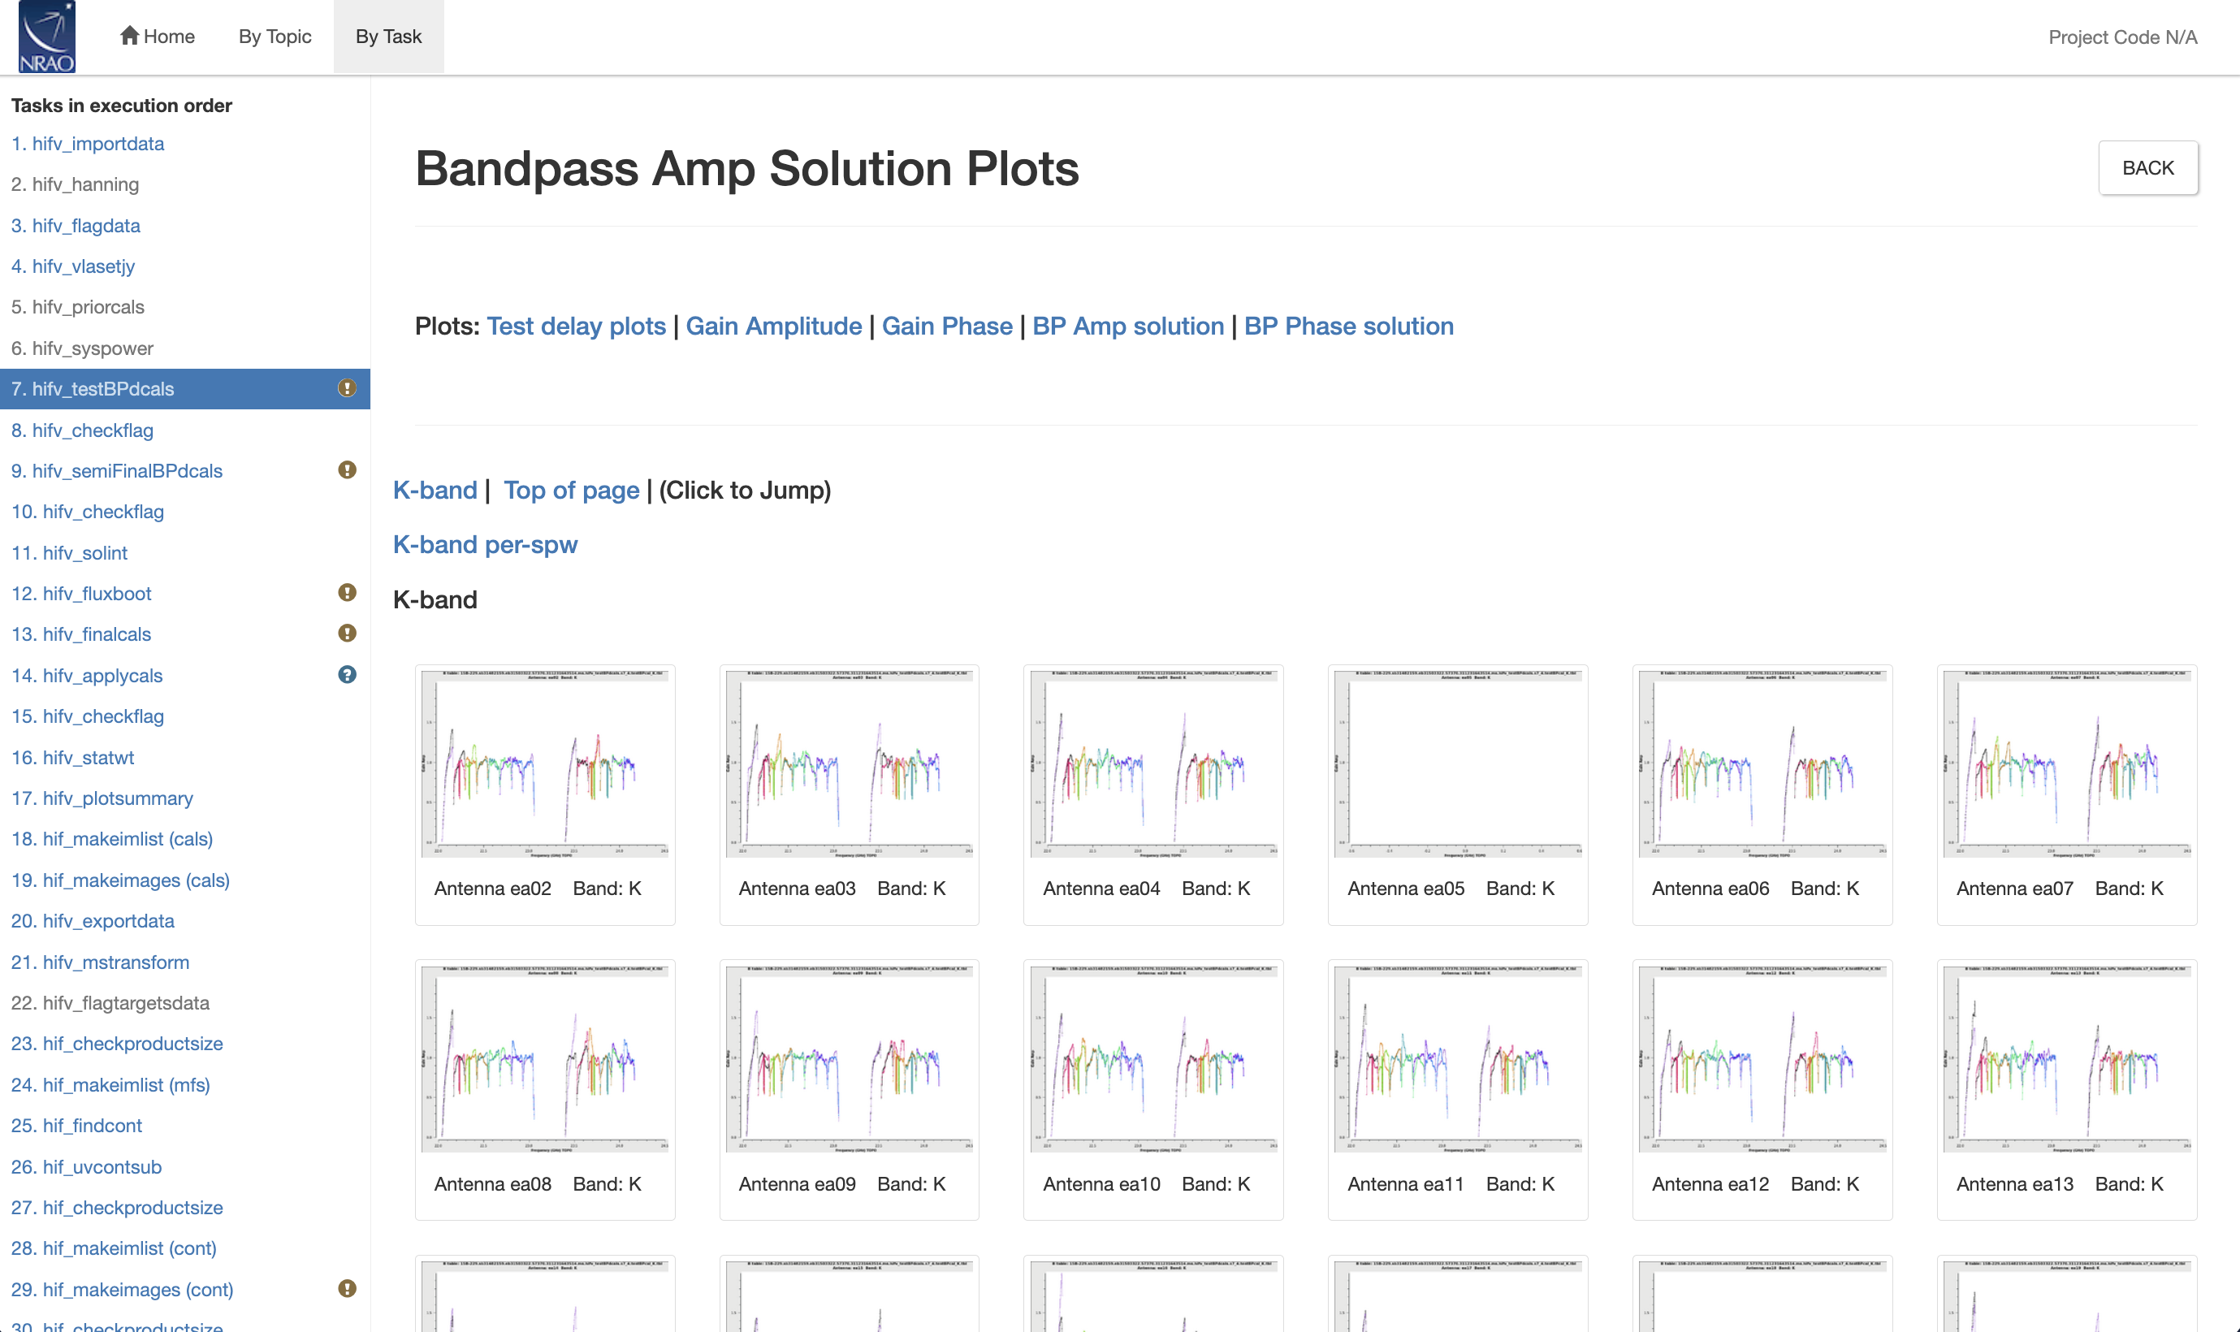This screenshot has height=1332, width=2240.
Task: Go to 1. hifv_importdata task
Action: pyautogui.click(x=87, y=144)
